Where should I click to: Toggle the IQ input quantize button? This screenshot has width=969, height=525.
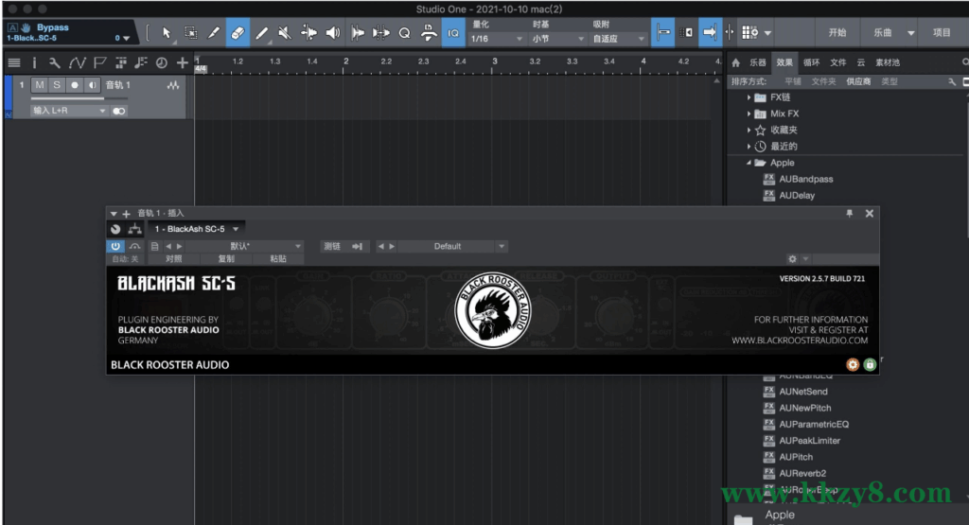coord(453,33)
